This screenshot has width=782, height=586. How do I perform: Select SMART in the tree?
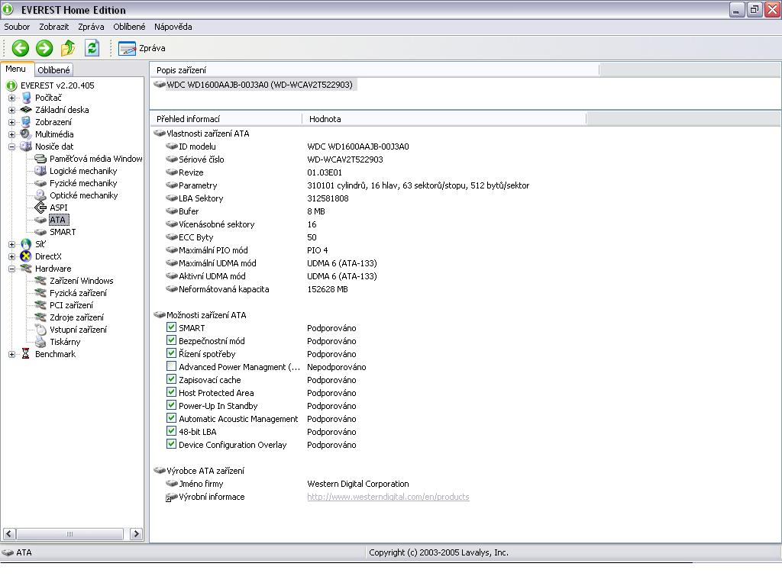tap(62, 232)
